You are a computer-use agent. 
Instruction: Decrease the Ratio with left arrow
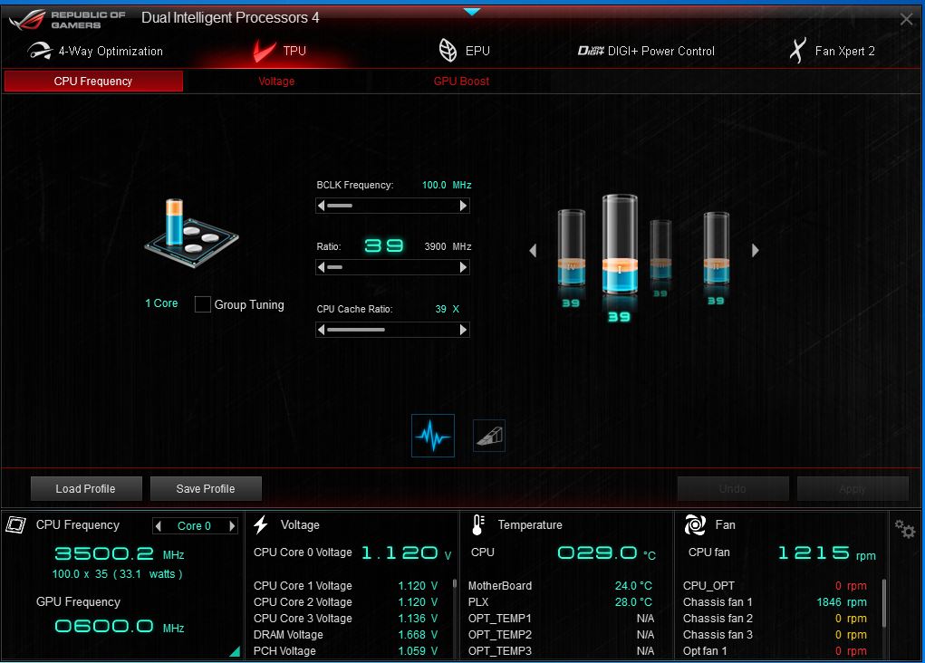click(321, 268)
